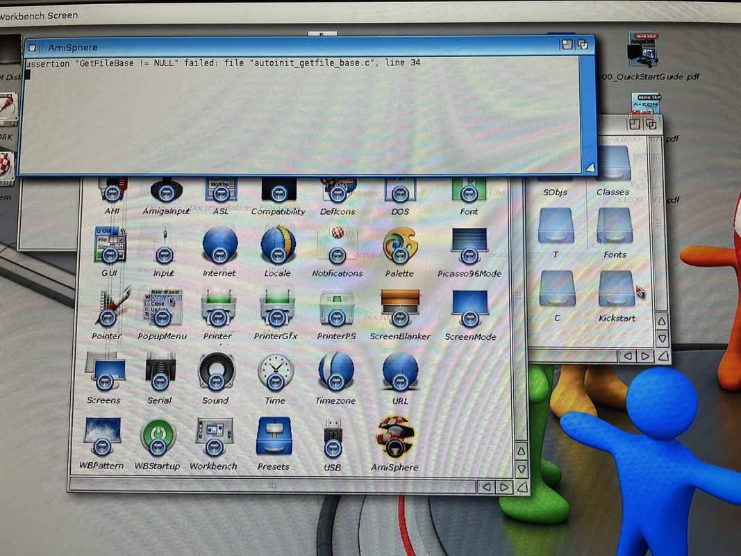Click down arrow in Prefs window scrollbar

coord(522,469)
